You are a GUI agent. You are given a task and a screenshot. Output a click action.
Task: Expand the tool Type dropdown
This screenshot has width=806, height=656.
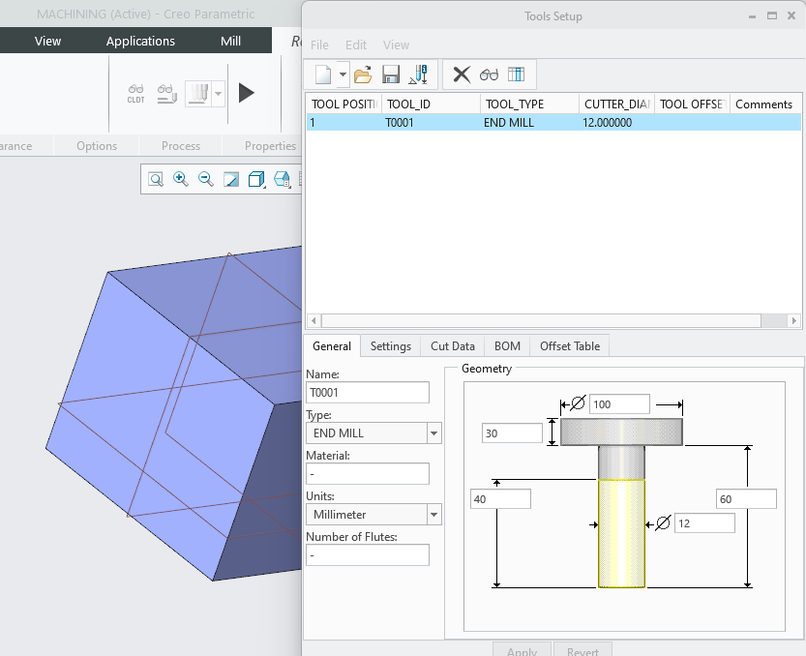pos(433,433)
